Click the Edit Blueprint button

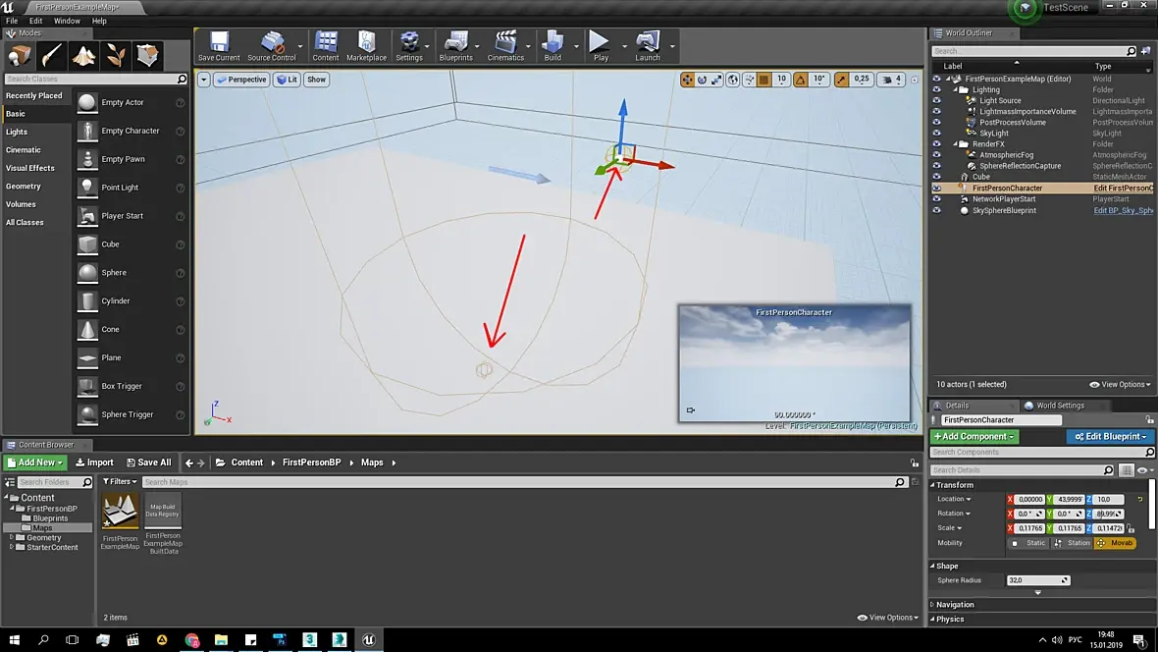(1111, 437)
